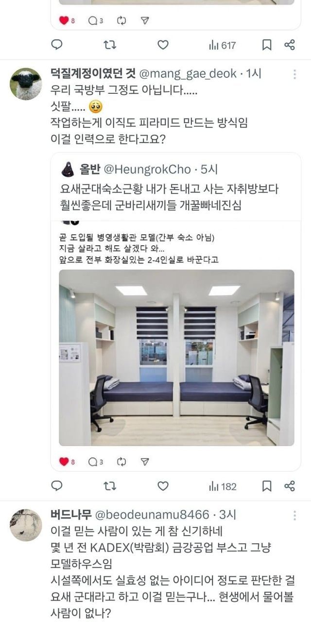Retweet the post with 617 views
This screenshot has width=311, height=622.
click(110, 45)
